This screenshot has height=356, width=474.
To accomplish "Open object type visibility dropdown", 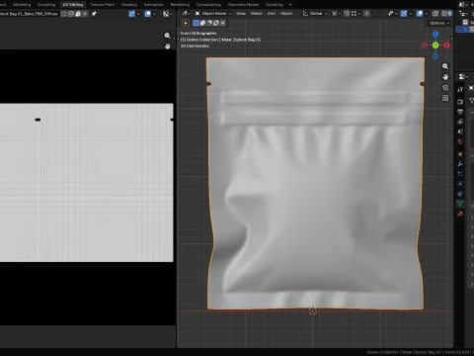I will [392, 14].
